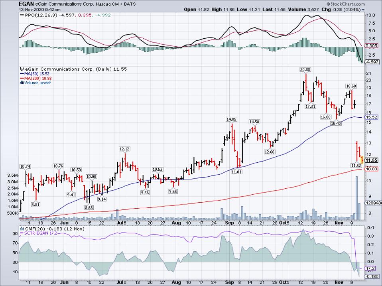Click the 20.88 peak price label
This screenshot has width=382, height=286.
pos(305,69)
